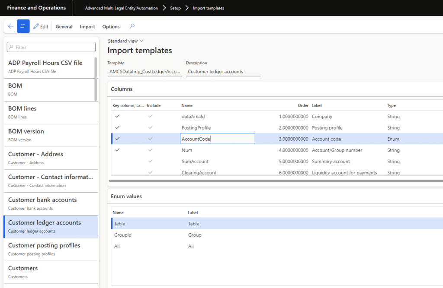Select the Table enum value row
Viewport: 443px width, 288px height.
click(277, 224)
